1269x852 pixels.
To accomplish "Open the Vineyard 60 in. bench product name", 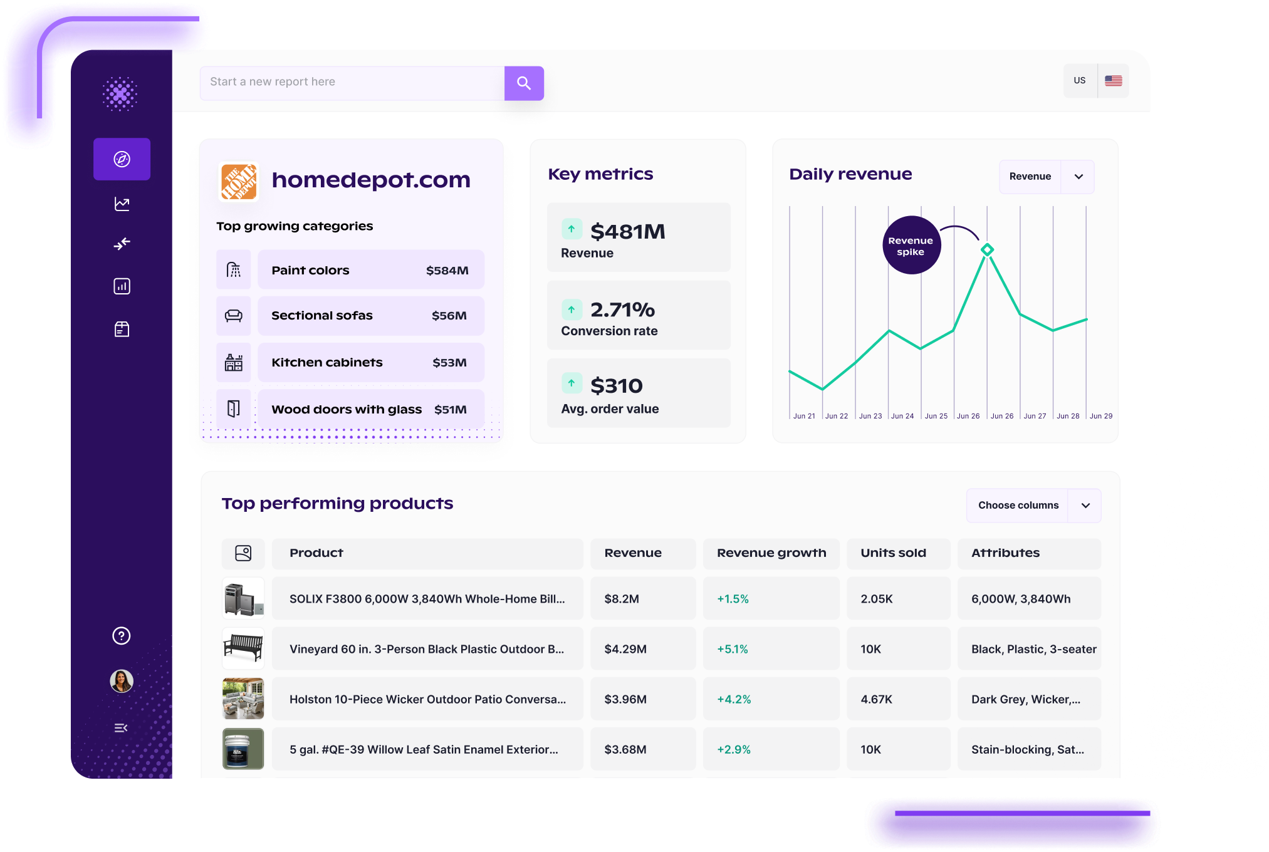I will (x=427, y=649).
